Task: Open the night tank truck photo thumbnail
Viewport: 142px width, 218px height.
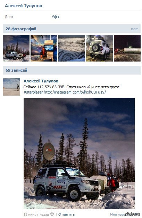Action: pos(127,48)
